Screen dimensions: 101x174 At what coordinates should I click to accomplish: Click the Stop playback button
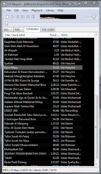pyautogui.click(x=7, y=17)
